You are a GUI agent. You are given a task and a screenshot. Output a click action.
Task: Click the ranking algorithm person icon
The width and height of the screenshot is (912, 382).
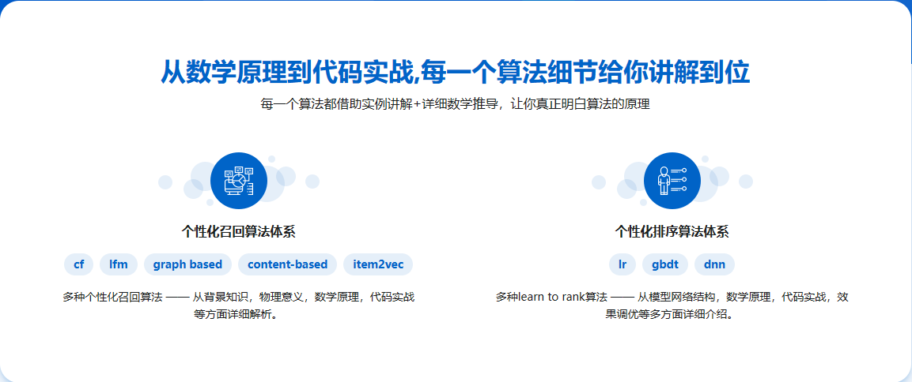(672, 181)
